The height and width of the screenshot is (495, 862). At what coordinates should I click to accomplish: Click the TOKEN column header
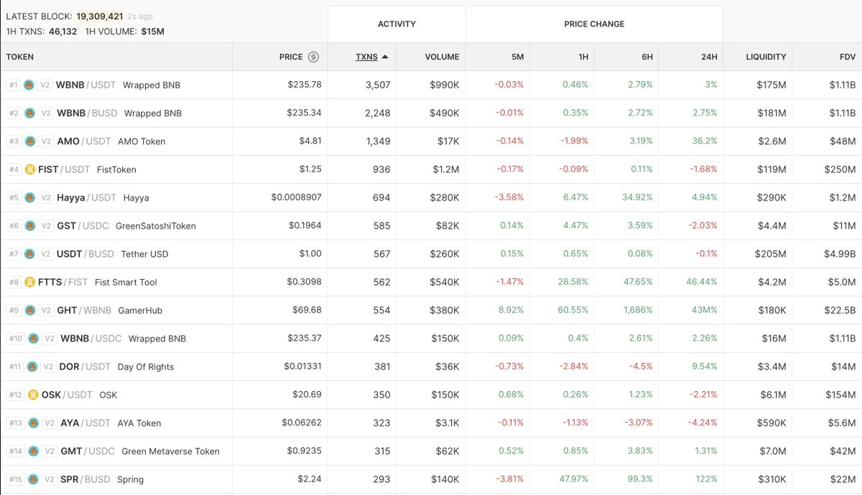(20, 57)
